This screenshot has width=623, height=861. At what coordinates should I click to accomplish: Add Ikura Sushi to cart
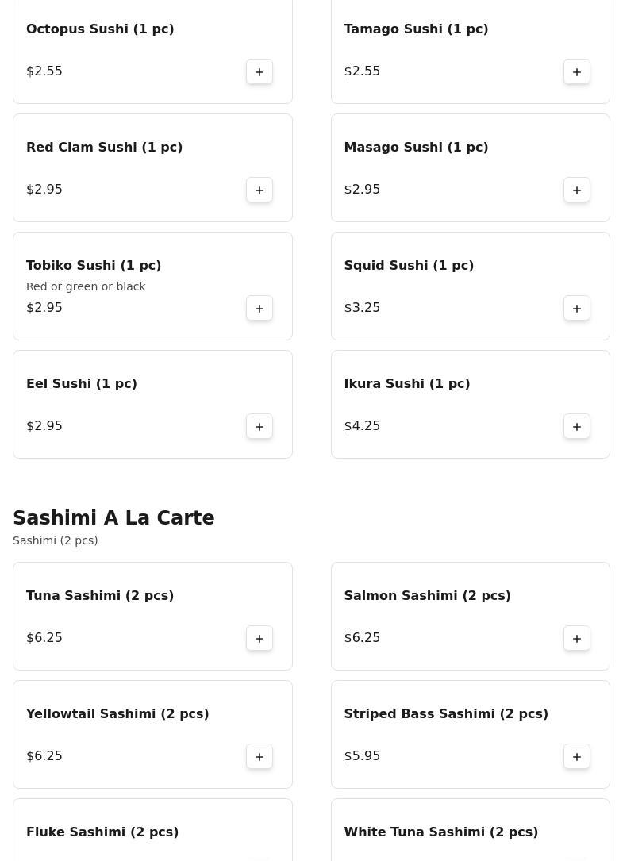577,426
